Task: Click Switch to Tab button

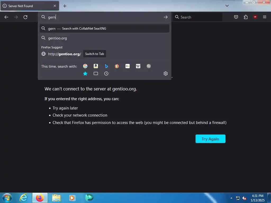Action: [94, 54]
